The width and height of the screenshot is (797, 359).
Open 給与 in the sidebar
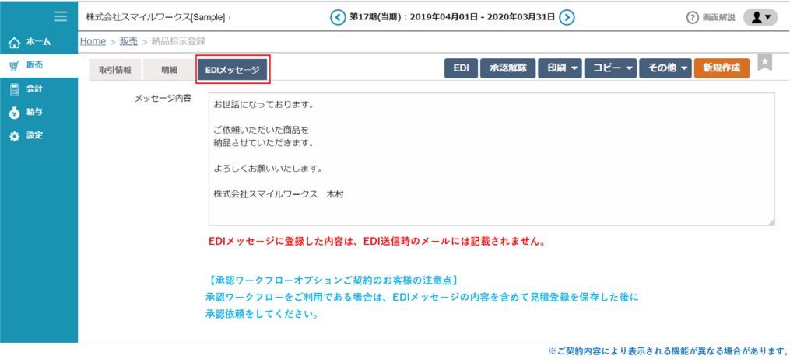(x=39, y=112)
